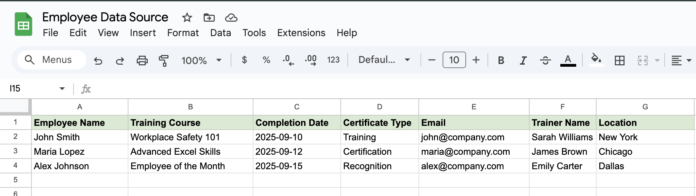This screenshot has height=196, width=696.
Task: Open the Edit menu
Action: (x=78, y=33)
